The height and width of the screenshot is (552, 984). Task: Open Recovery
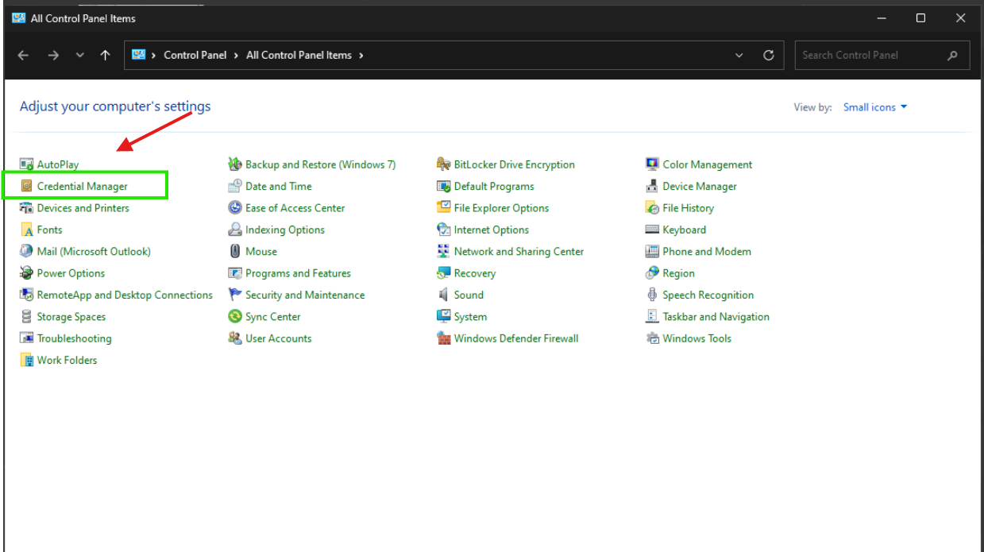coord(475,273)
